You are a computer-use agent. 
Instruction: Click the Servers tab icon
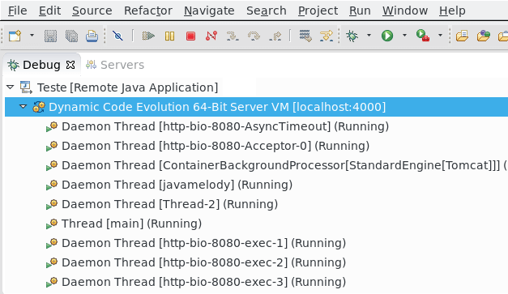click(x=91, y=65)
